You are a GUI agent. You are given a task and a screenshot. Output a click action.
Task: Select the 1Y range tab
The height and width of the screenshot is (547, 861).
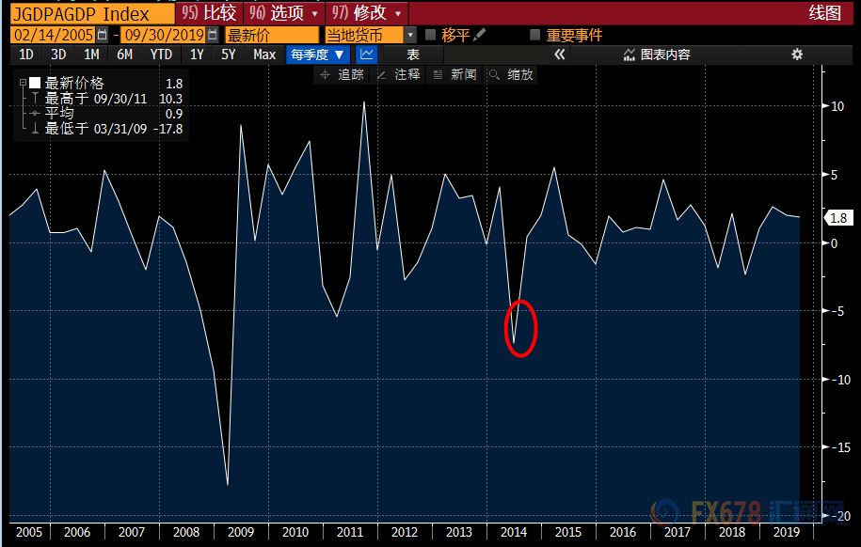pos(197,55)
